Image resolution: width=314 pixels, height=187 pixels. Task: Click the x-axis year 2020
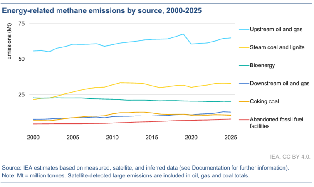tap(191, 138)
